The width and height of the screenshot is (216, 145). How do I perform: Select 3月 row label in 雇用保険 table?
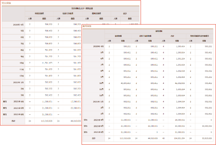(x=102, y=114)
